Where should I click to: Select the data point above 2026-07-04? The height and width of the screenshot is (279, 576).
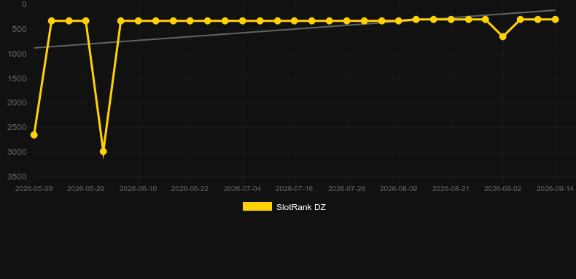(243, 21)
